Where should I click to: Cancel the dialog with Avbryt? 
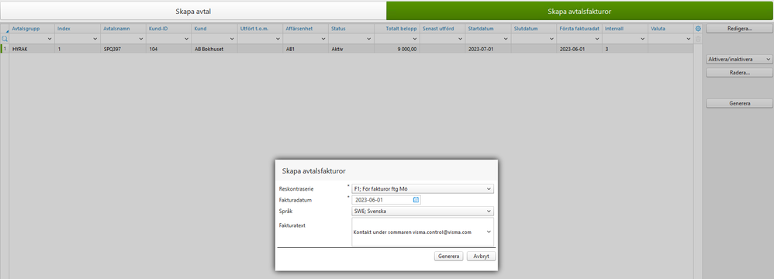(x=481, y=257)
